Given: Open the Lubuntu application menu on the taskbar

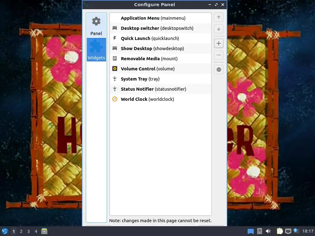Looking at the screenshot, I should 5,231.
